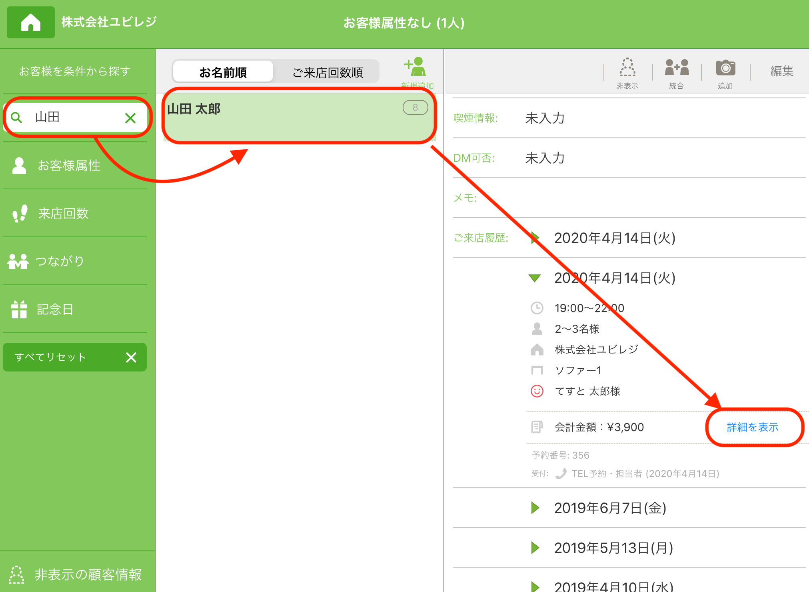Viewport: 809px width, 592px height.
Task: Click the phone icon beside TEL予約
Action: click(x=561, y=474)
